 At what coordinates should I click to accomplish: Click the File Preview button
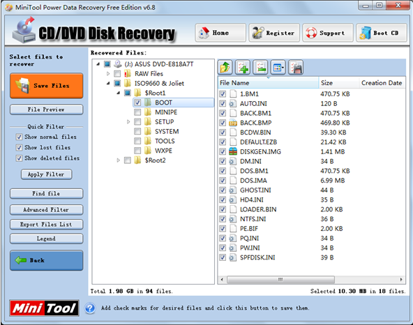[x=46, y=109]
